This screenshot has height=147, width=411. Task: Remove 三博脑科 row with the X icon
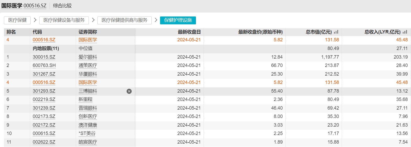[x=129, y=91]
